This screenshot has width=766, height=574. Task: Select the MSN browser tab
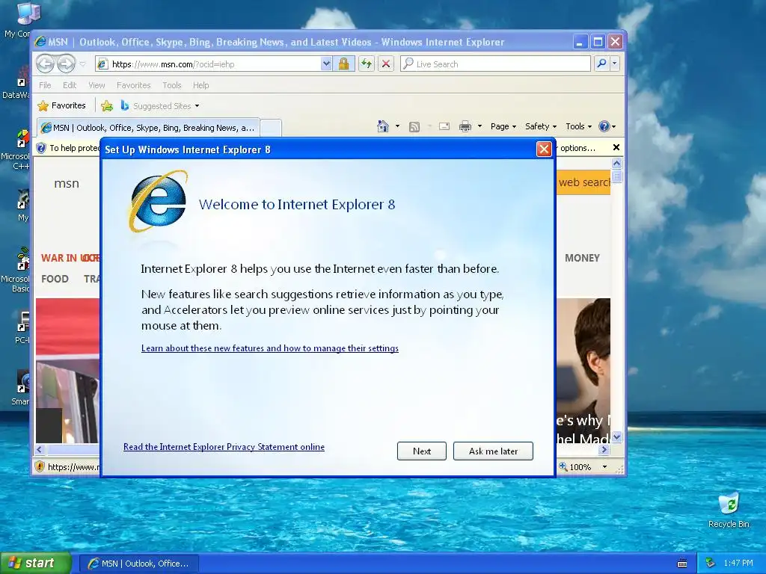148,128
